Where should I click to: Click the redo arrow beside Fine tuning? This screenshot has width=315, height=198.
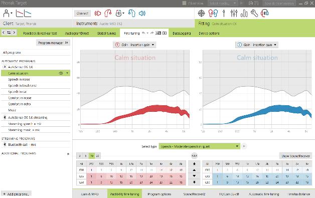152,33
